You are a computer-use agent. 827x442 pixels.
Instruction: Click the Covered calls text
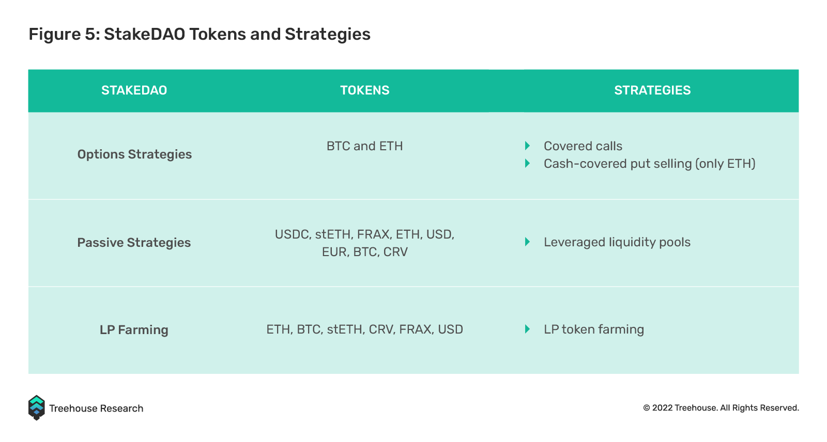pos(583,146)
